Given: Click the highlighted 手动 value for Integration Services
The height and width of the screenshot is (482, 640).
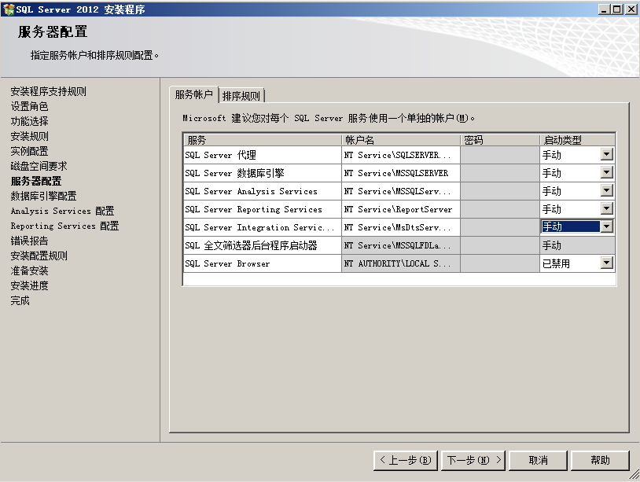Looking at the screenshot, I should pyautogui.click(x=571, y=226).
